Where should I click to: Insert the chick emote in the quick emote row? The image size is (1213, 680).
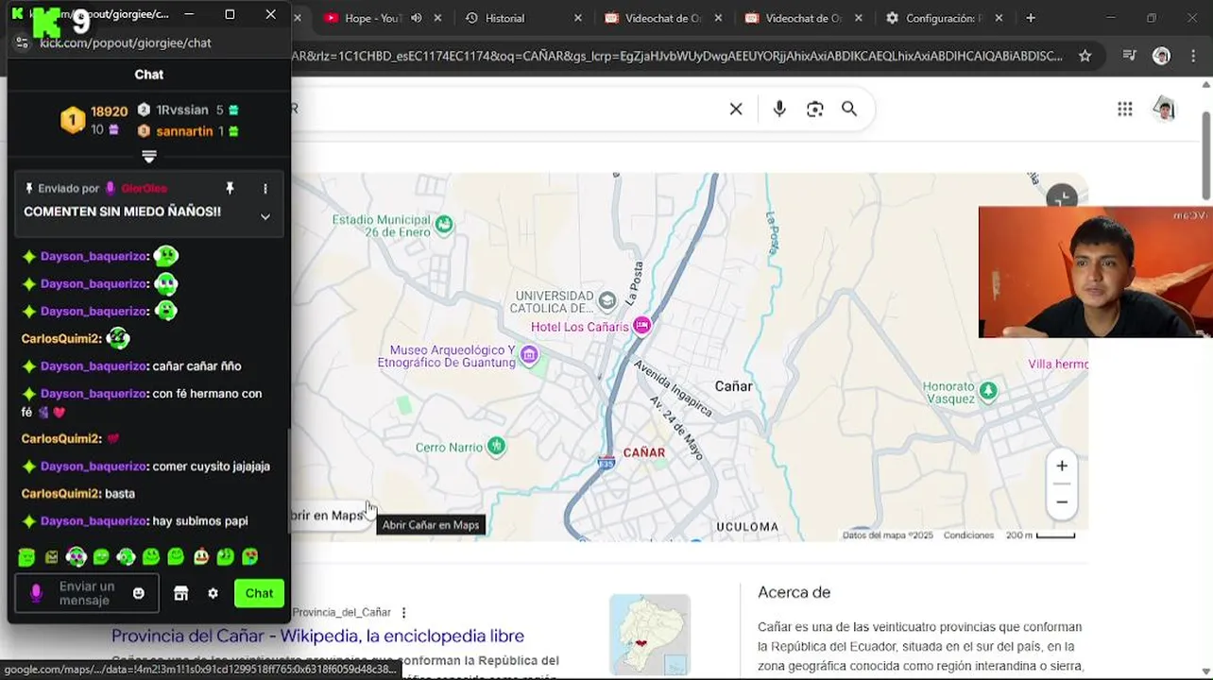200,557
